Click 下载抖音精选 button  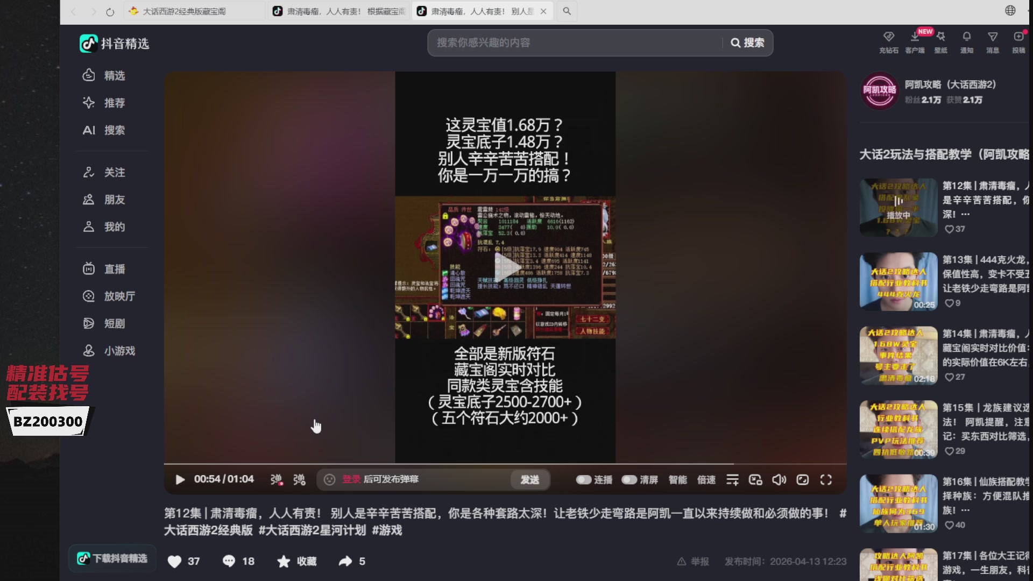coord(112,558)
